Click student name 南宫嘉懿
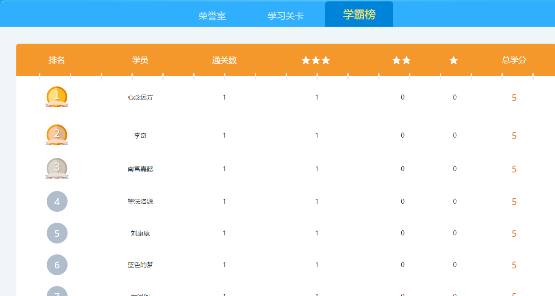 point(140,169)
